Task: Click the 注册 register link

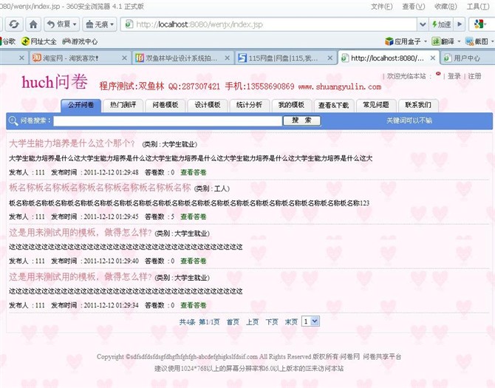Action: point(474,76)
